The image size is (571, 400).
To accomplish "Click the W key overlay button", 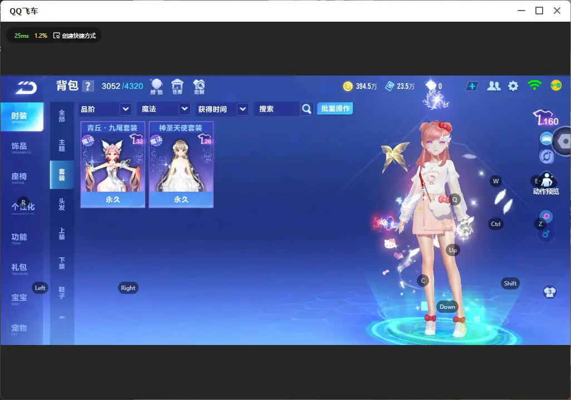I will (496, 181).
